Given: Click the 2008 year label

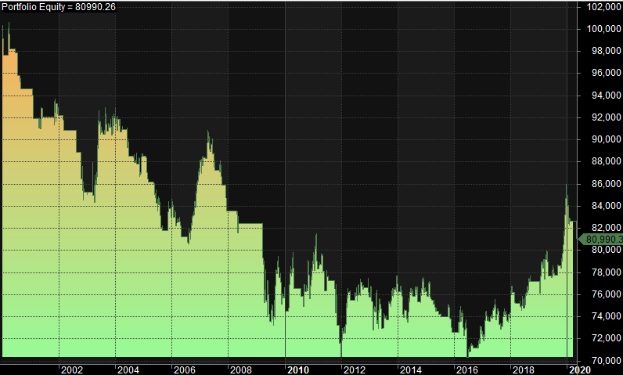Looking at the screenshot, I should pyautogui.click(x=240, y=370).
